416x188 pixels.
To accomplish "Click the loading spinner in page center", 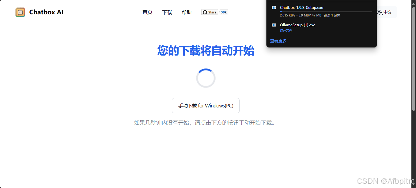I will coord(206,78).
